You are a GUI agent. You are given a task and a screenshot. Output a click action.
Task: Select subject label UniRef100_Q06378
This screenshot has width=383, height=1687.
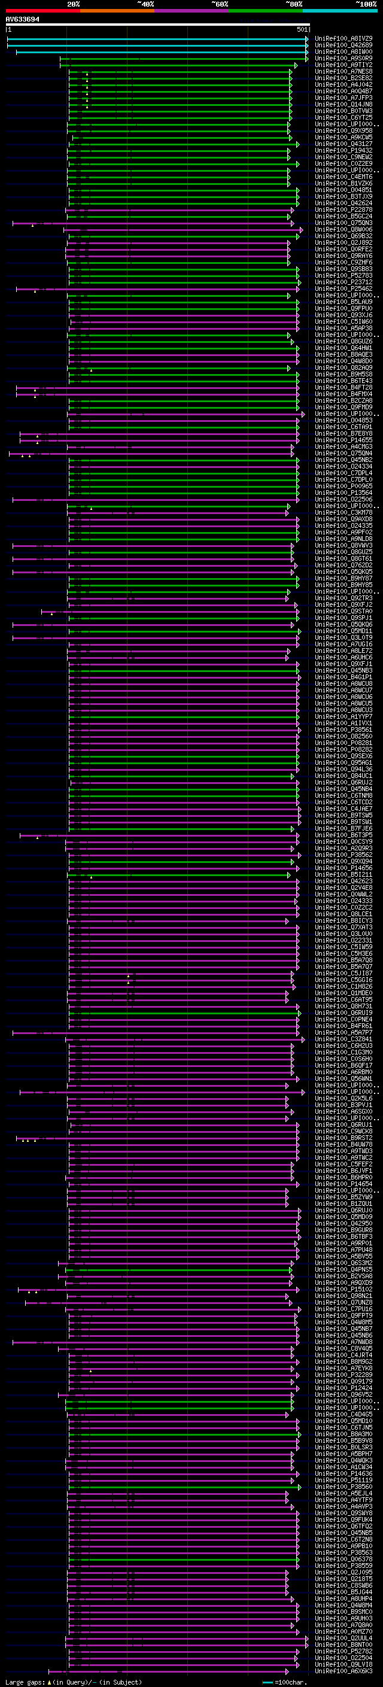tap(344, 1560)
